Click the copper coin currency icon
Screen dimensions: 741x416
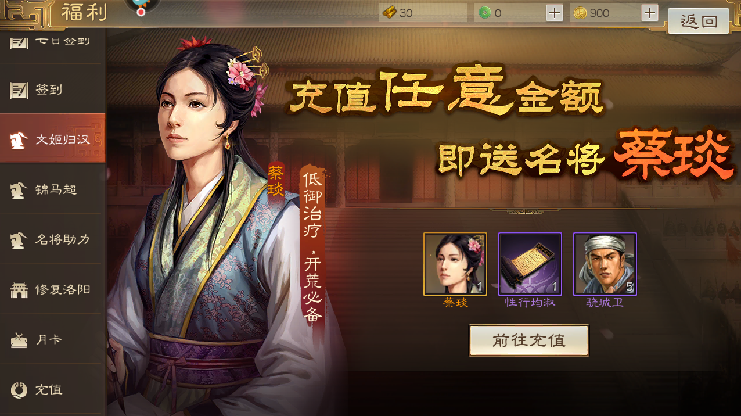[580, 13]
